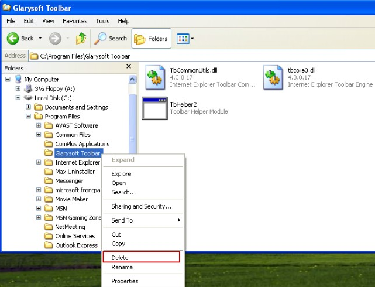Select Online Services folder icon
Image resolution: width=375 pixels, height=287 pixels.
(x=49, y=236)
